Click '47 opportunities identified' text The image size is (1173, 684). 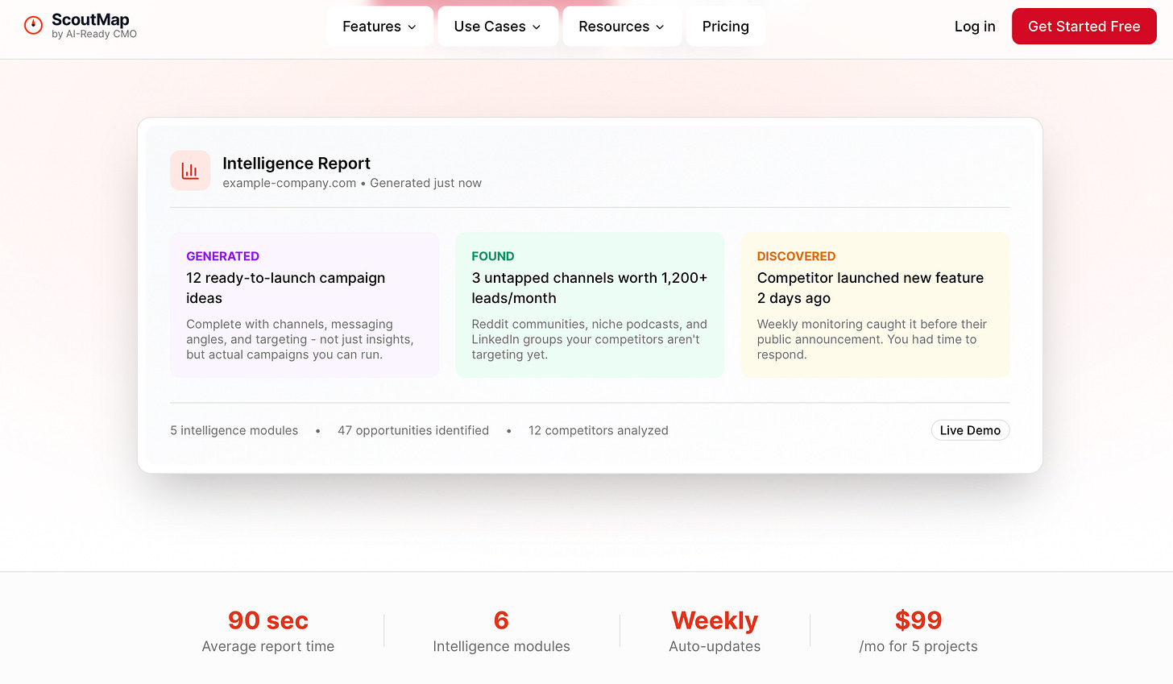coord(413,430)
